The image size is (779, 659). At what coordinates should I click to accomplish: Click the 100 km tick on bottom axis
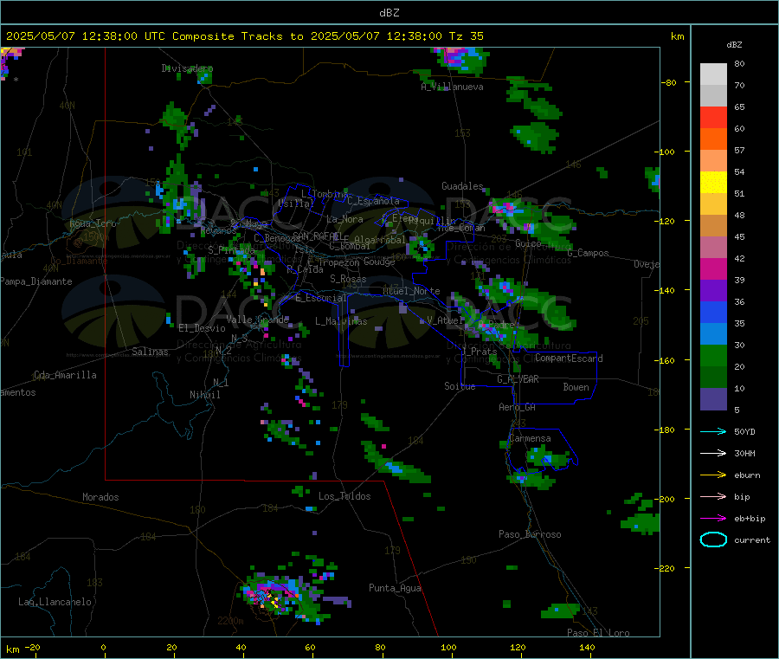pyautogui.click(x=448, y=647)
